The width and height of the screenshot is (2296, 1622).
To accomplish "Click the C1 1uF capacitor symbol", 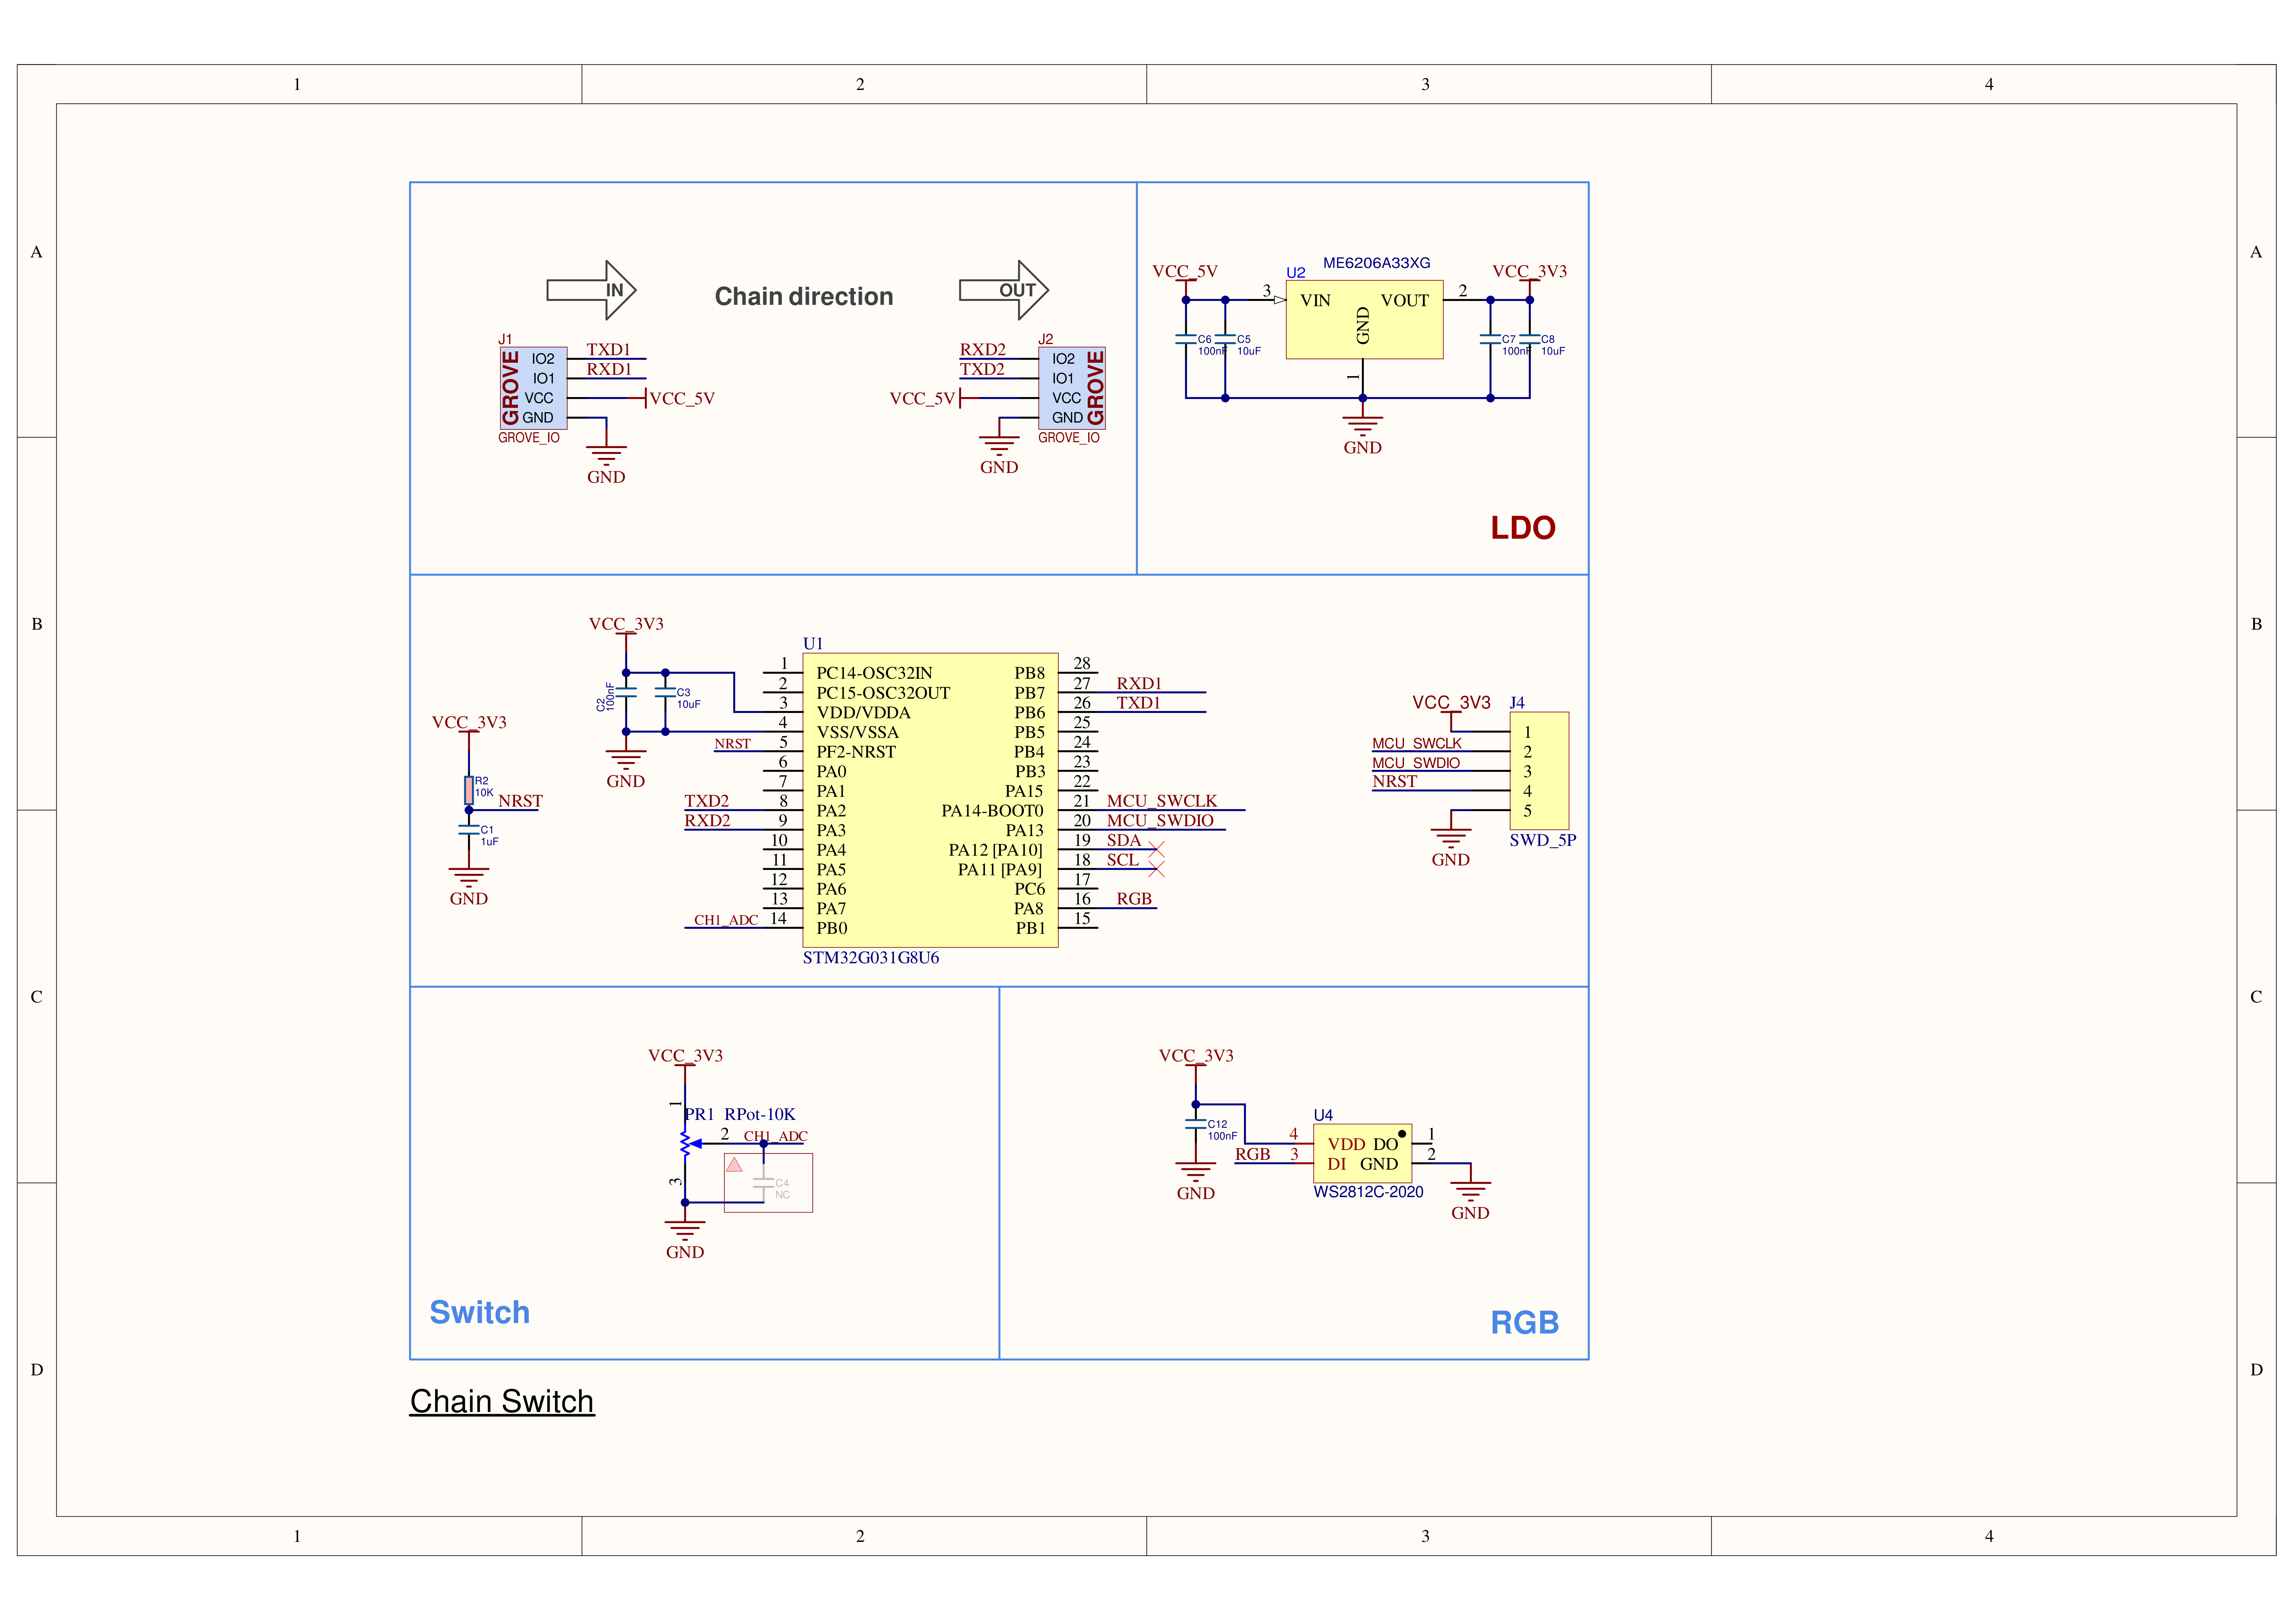I will click(x=469, y=829).
